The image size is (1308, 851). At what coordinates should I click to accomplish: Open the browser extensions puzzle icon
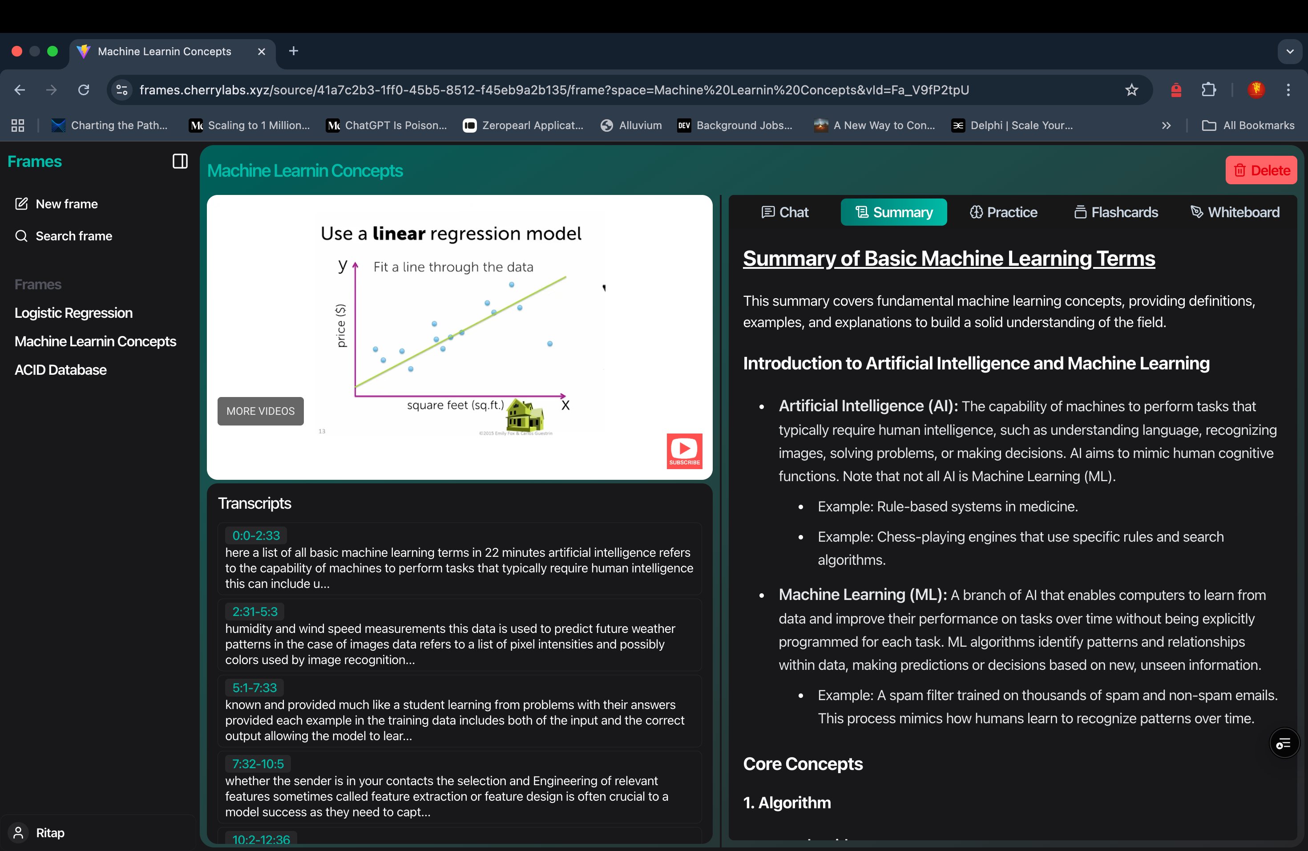click(1208, 89)
